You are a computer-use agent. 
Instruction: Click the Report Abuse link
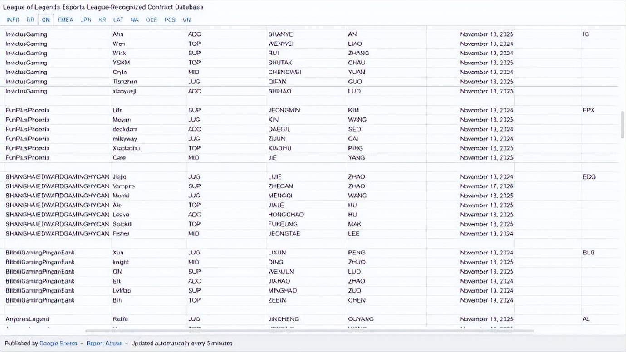point(104,343)
